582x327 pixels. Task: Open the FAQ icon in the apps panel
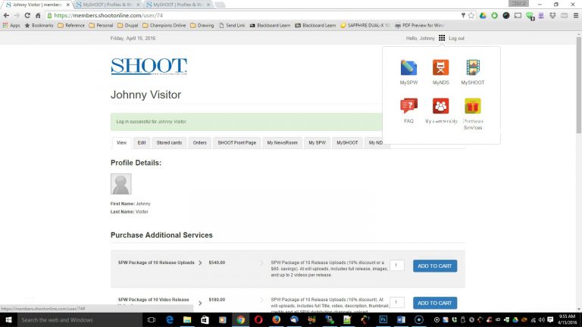coord(408,106)
